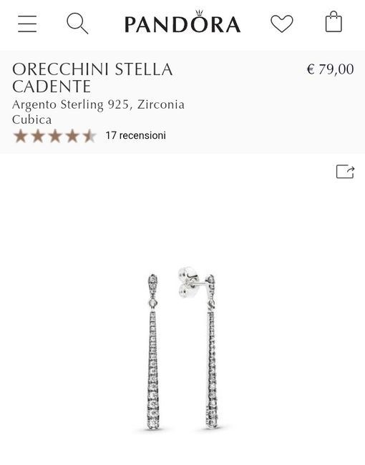
Task: Tap the Orecchini Stella Cadente title
Action: (x=92, y=78)
